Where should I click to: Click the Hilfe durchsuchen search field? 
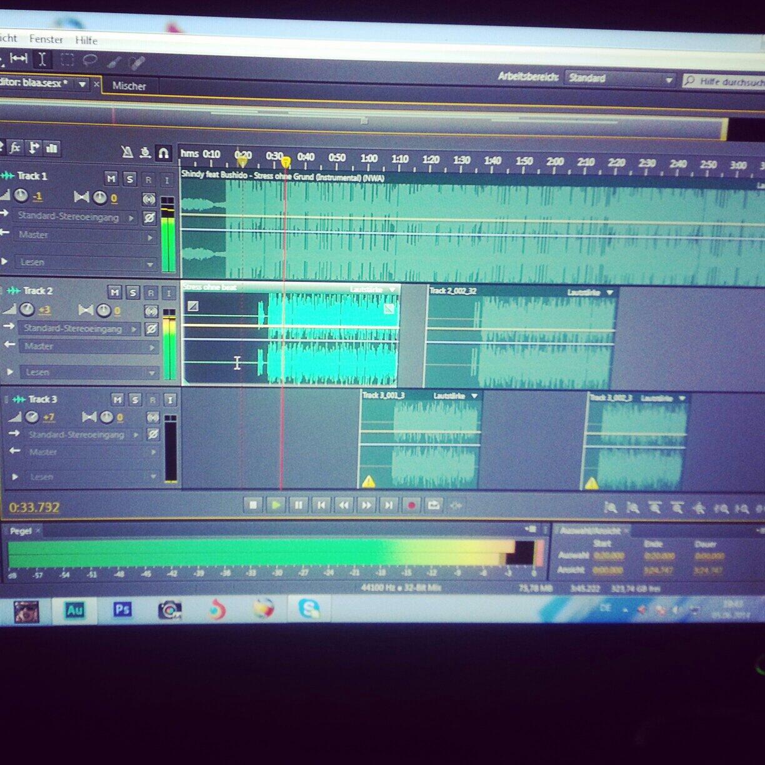coord(725,81)
